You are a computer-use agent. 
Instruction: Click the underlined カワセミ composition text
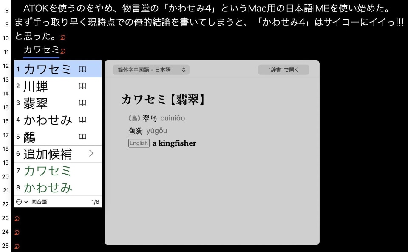coord(41,49)
